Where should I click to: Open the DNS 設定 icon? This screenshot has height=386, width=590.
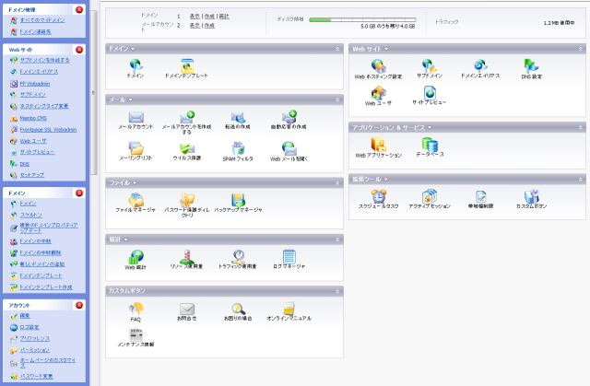click(532, 65)
